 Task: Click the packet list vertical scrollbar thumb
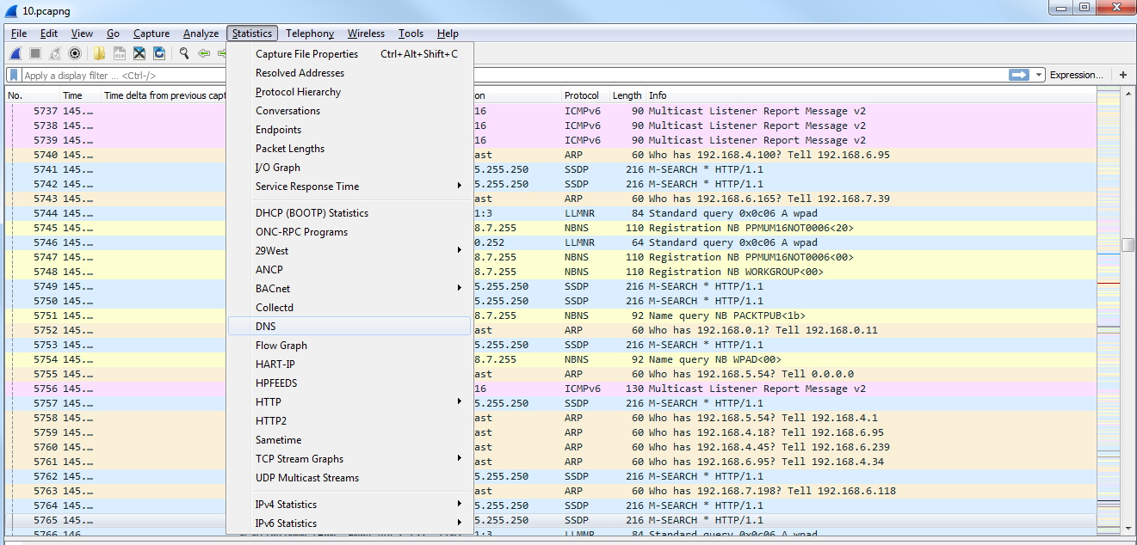point(1128,245)
